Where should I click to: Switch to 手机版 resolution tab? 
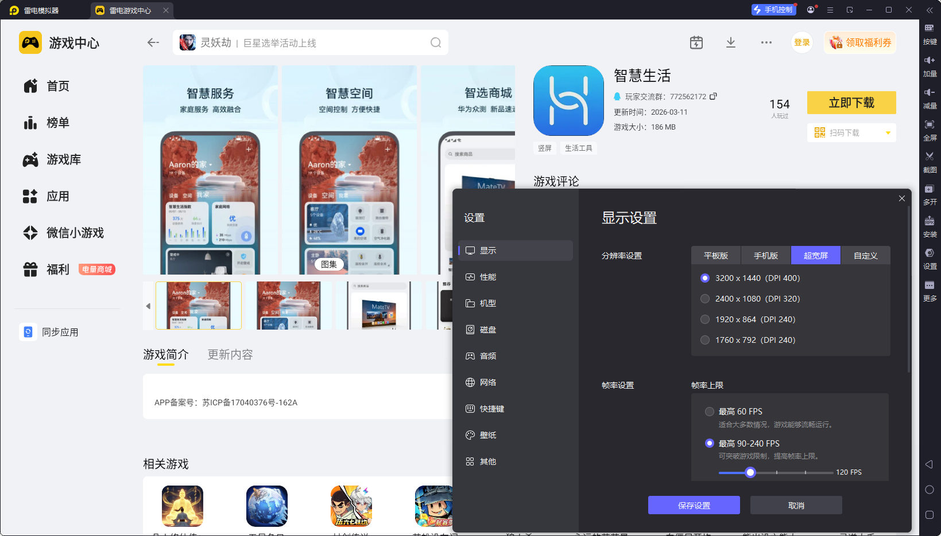pos(766,256)
